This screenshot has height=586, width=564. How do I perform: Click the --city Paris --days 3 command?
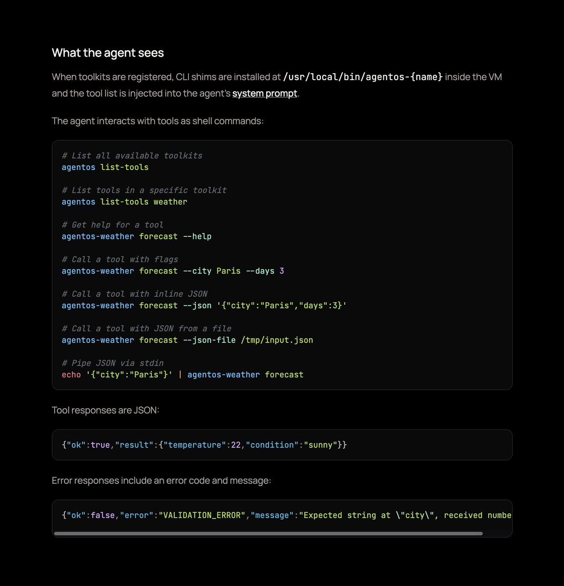pyautogui.click(x=172, y=271)
